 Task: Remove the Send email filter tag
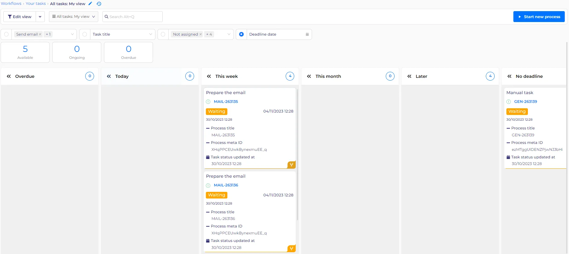click(40, 34)
